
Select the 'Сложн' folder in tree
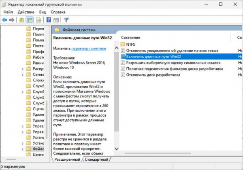click(35, 80)
